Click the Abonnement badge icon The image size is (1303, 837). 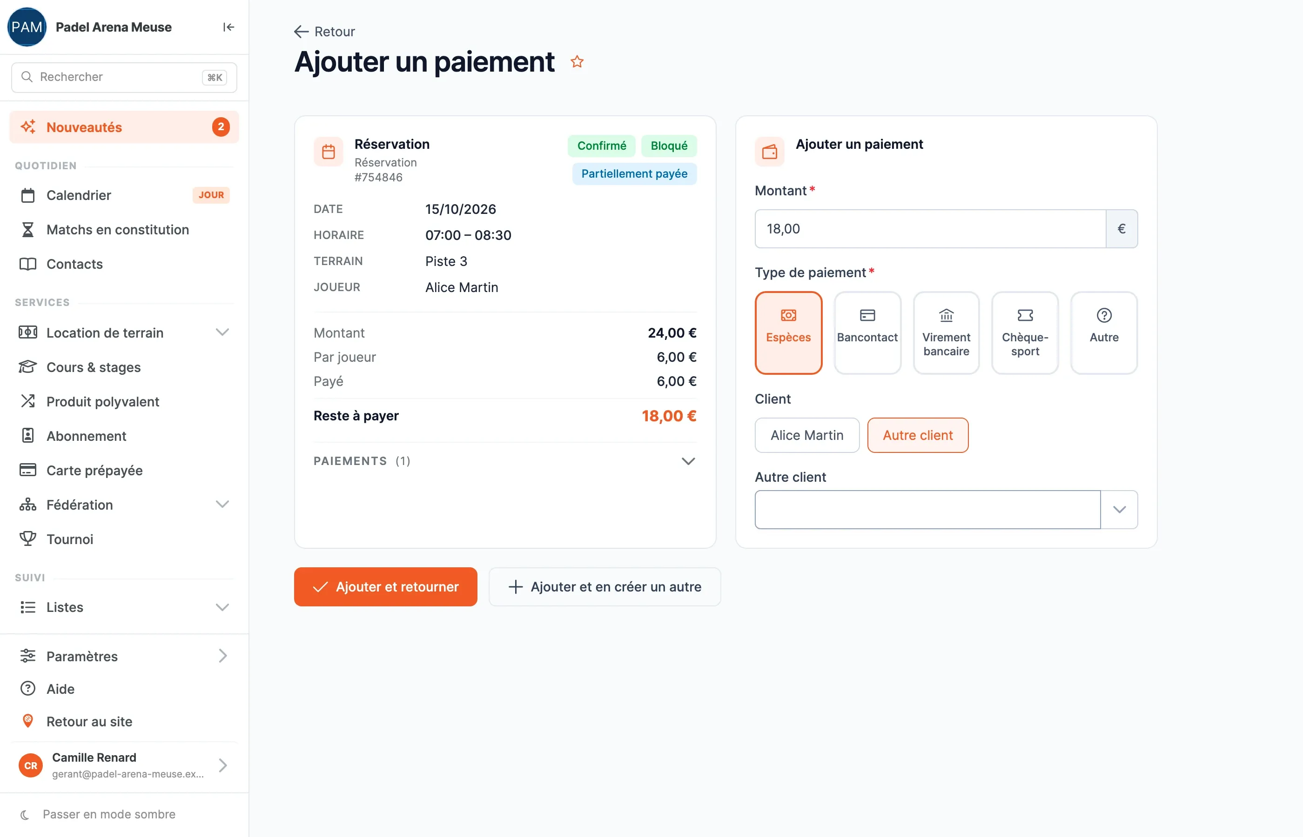(x=28, y=436)
